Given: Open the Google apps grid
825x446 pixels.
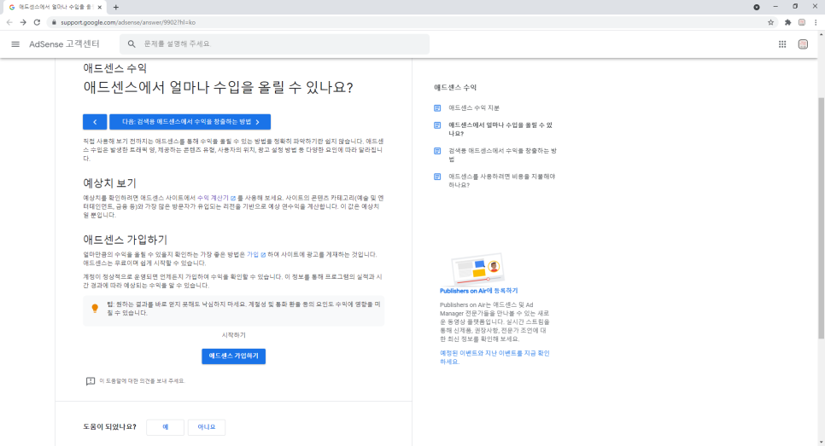Looking at the screenshot, I should tap(782, 44).
